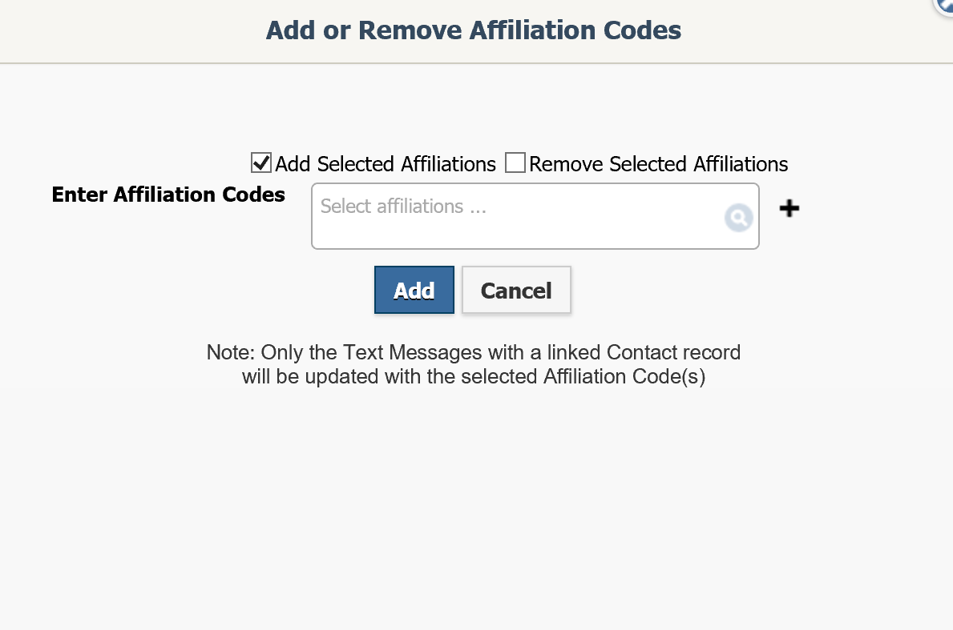Check the Remove Selected Affiliations box
The height and width of the screenshot is (630, 953).
[x=516, y=163]
